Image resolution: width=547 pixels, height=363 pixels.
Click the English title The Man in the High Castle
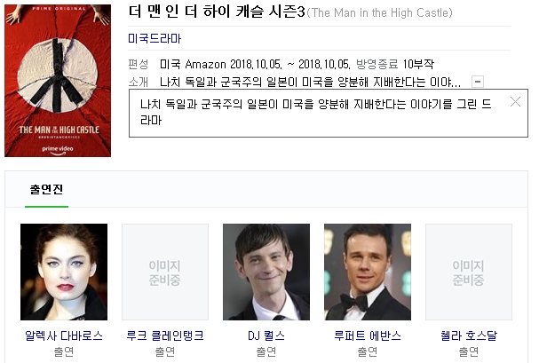pyautogui.click(x=379, y=13)
